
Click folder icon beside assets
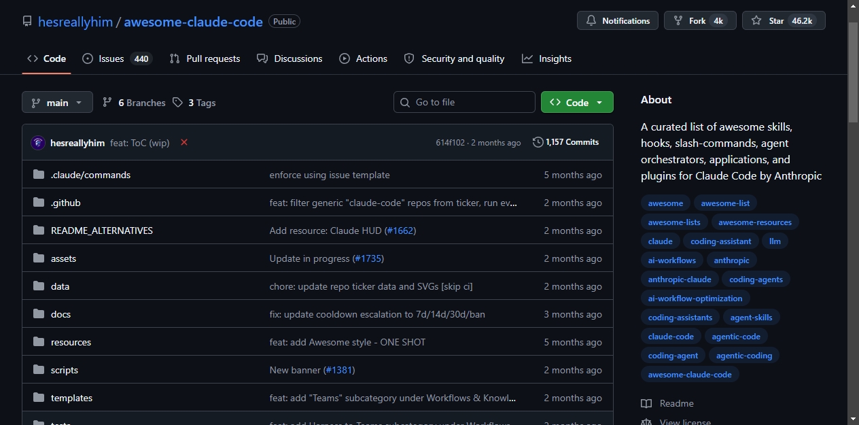click(39, 258)
